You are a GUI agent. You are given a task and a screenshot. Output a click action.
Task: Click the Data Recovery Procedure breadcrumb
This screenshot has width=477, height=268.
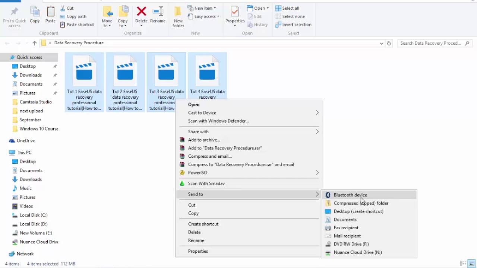tap(79, 43)
